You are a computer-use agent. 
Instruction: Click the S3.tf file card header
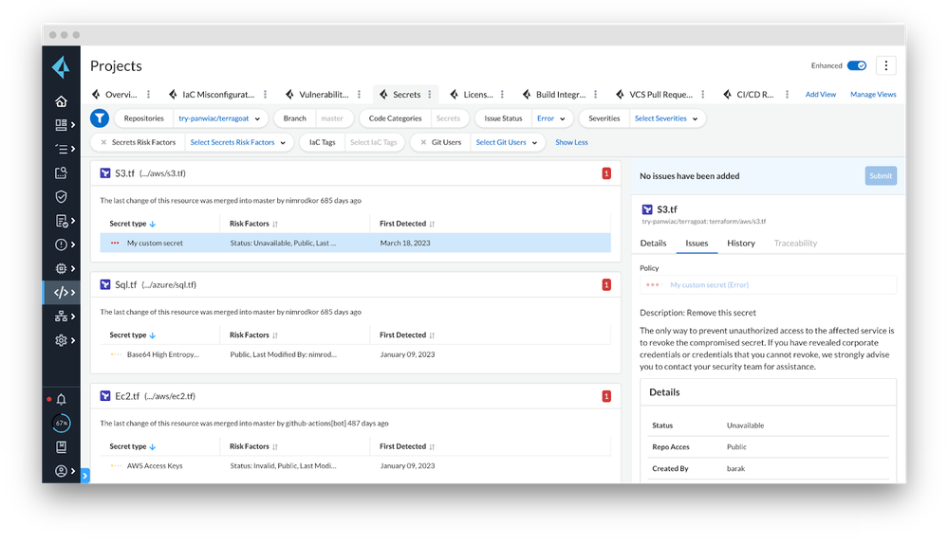click(356, 173)
